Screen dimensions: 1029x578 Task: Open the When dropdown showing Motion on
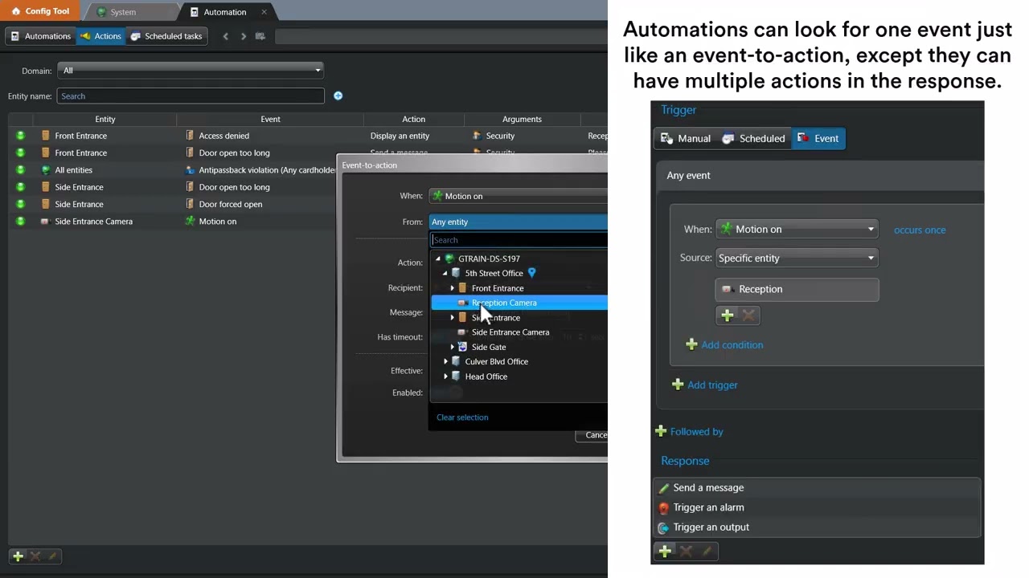[x=519, y=196]
